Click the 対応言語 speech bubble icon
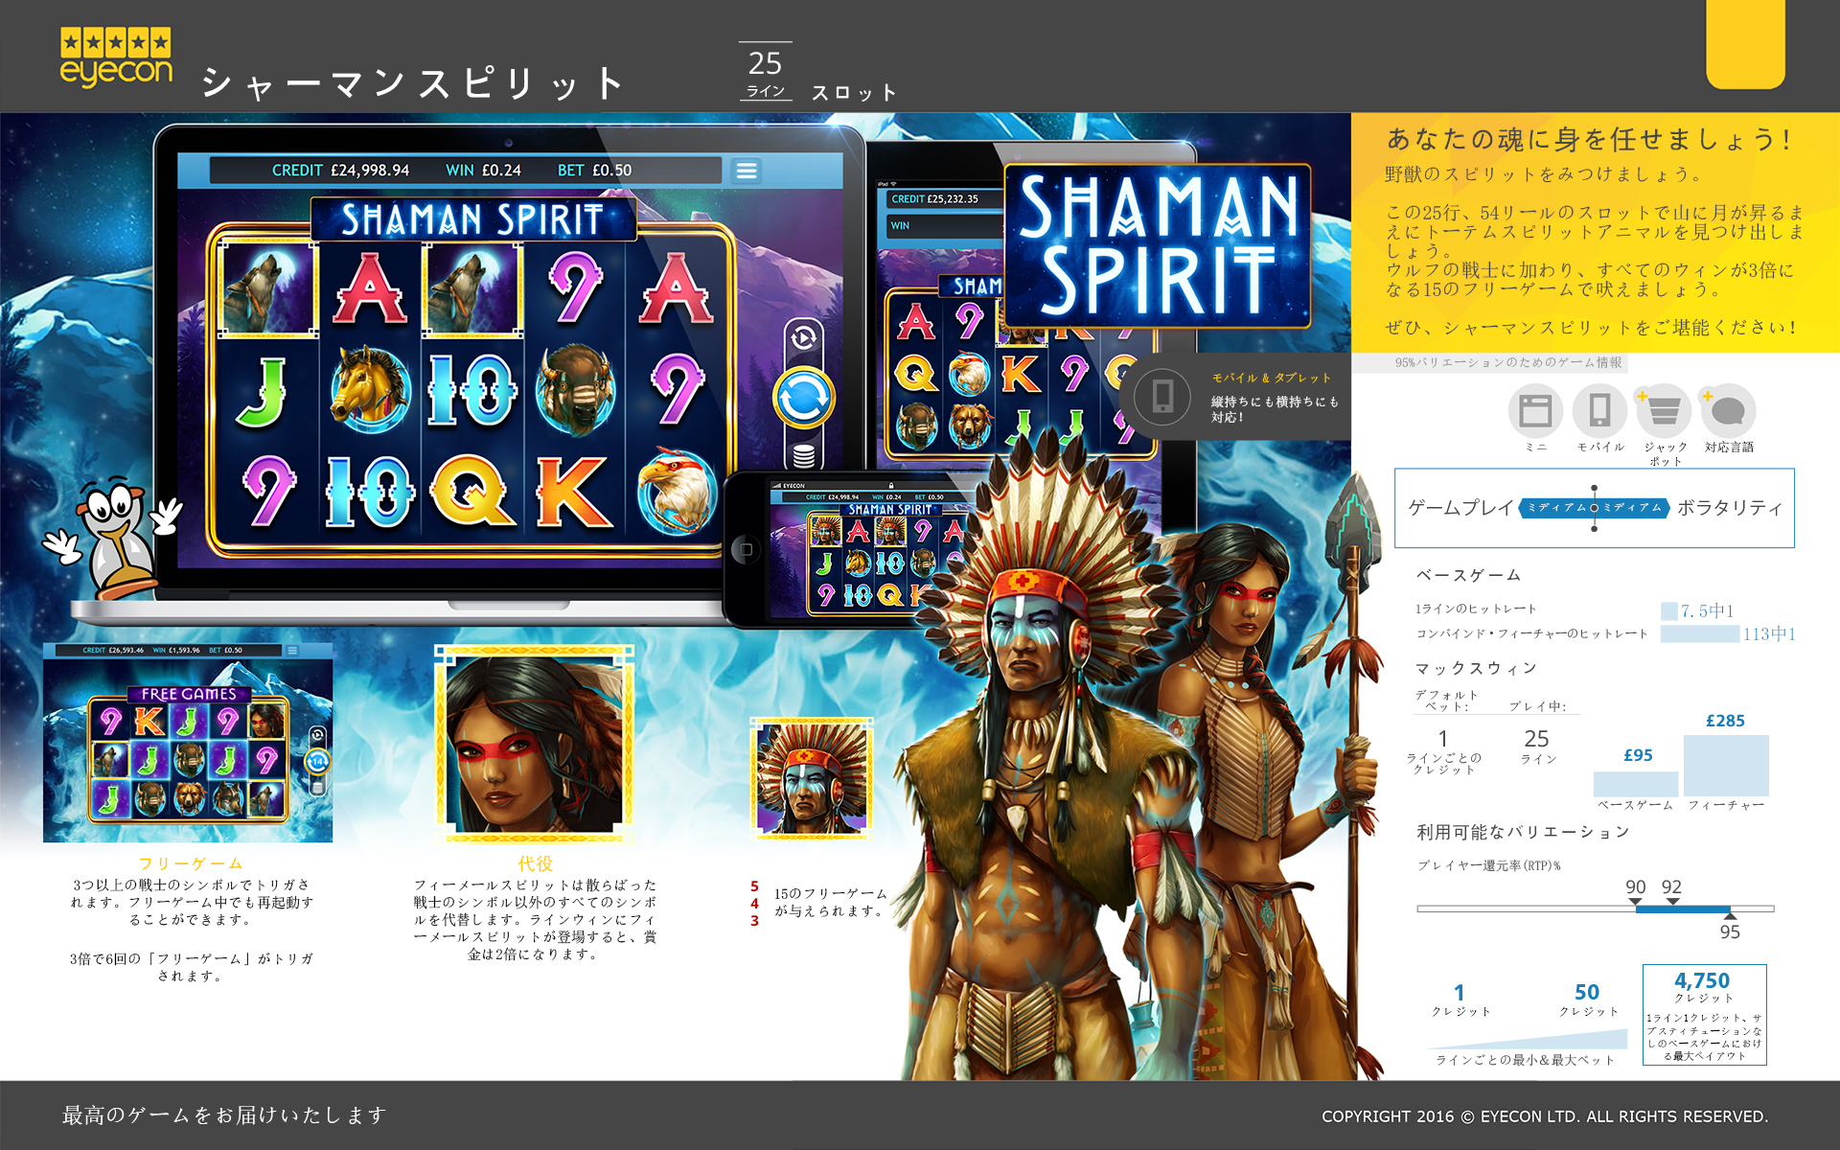 1728,411
